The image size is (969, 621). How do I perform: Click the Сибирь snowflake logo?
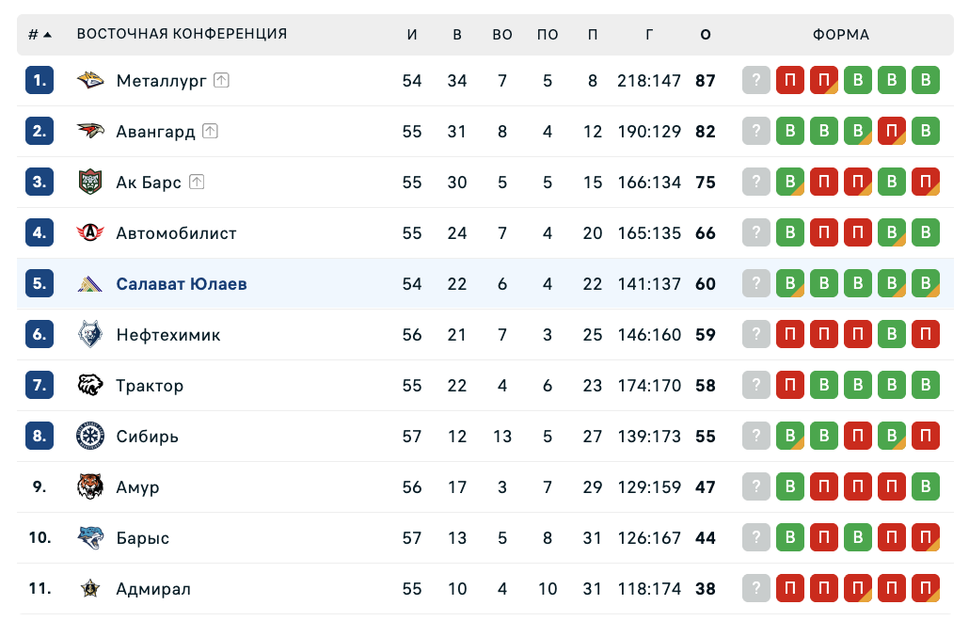[x=90, y=437]
